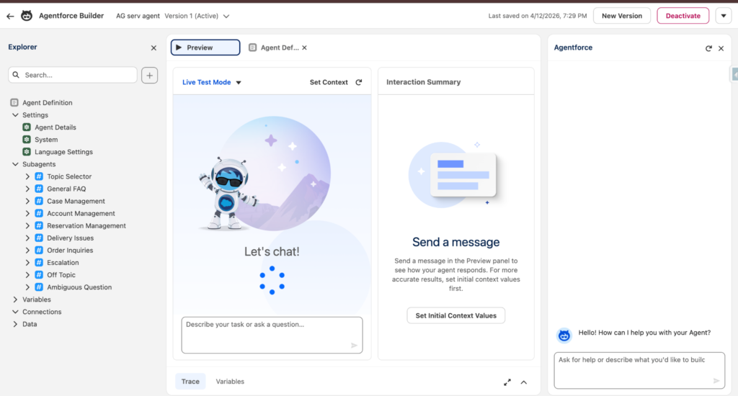The image size is (738, 396).
Task: Expand the Case Management subagent
Action: (x=27, y=202)
